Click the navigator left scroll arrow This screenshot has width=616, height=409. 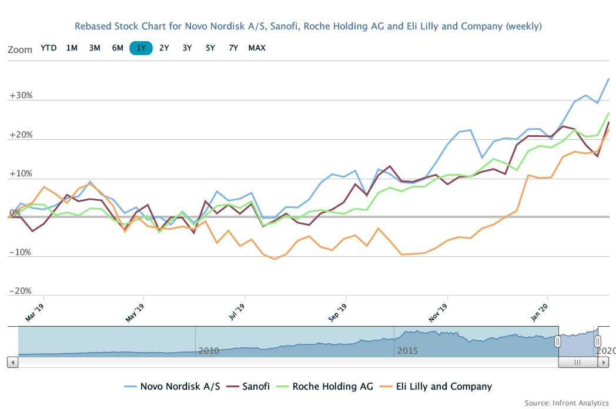12,362
